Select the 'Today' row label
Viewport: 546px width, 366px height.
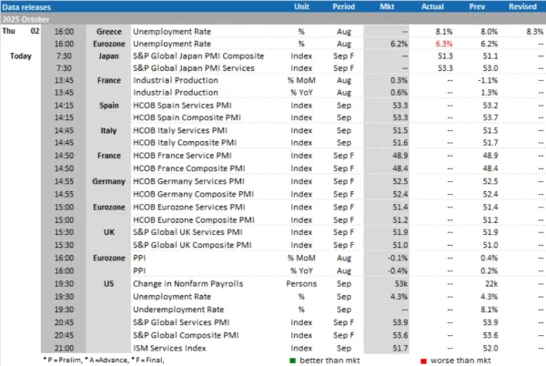tap(22, 56)
